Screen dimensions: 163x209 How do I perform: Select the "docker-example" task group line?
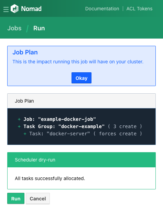80,126
